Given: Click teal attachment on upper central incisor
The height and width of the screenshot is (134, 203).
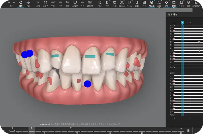Looking at the screenshot, I should pos(90,56).
